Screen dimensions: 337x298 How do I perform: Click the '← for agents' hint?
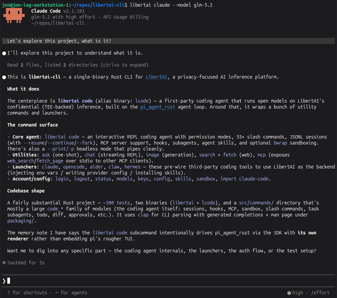coord(71,293)
